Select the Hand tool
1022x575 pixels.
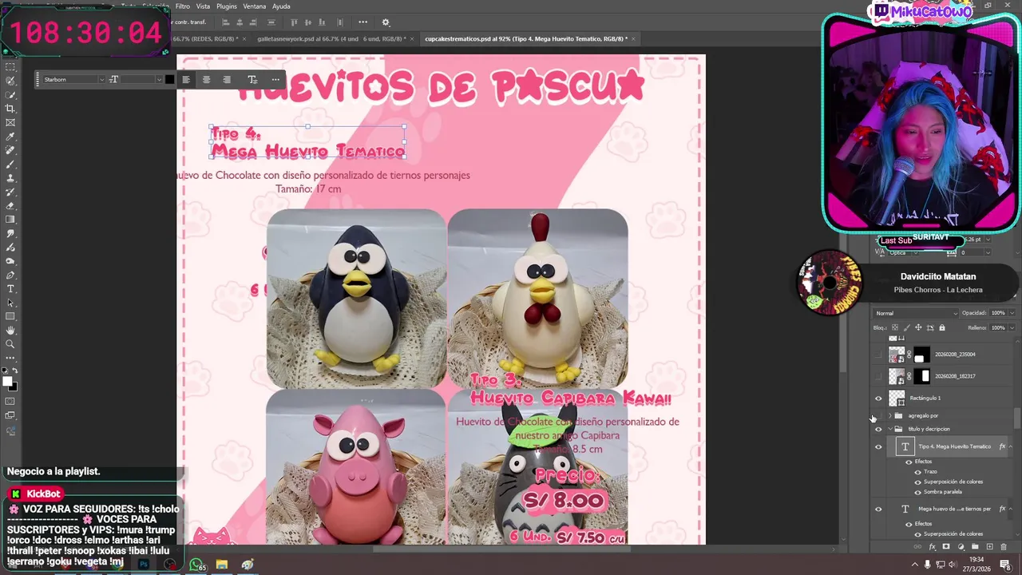(x=10, y=330)
